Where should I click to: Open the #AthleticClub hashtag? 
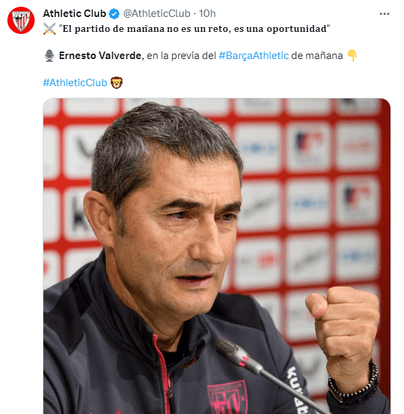[75, 83]
